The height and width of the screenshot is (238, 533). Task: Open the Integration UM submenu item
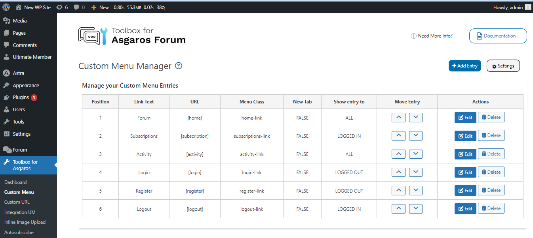20,212
